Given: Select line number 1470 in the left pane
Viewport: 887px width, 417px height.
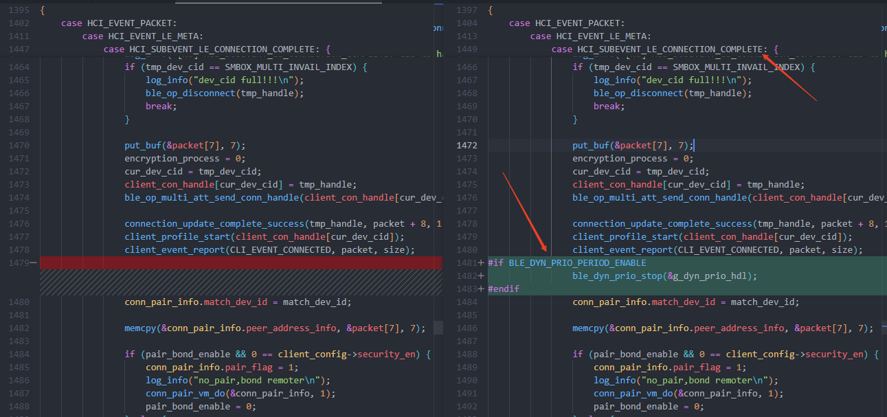Looking at the screenshot, I should [19, 146].
